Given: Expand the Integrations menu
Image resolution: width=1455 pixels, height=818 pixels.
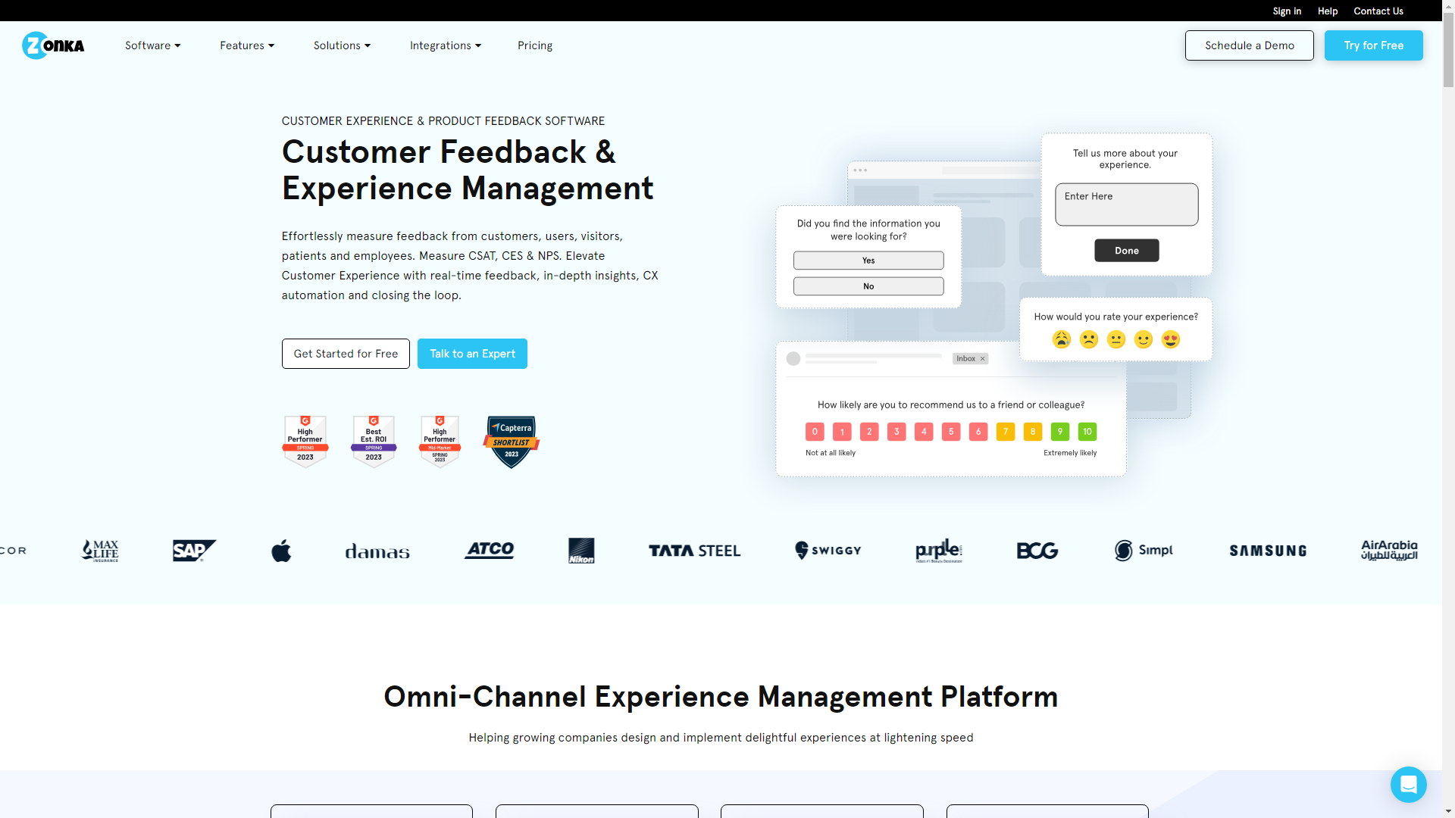Looking at the screenshot, I should click(445, 45).
